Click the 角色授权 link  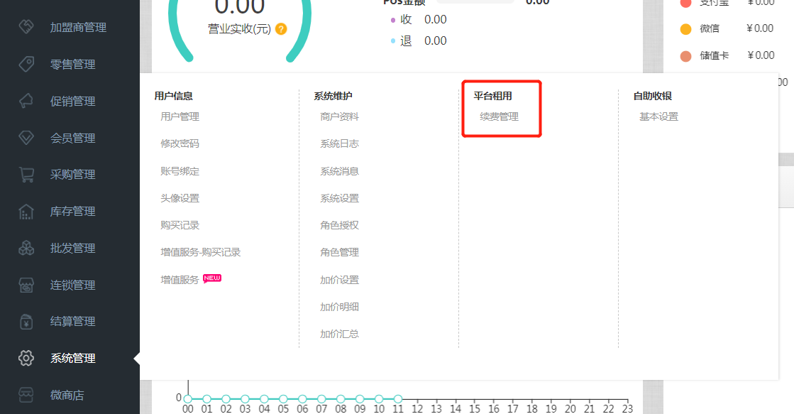tap(339, 225)
